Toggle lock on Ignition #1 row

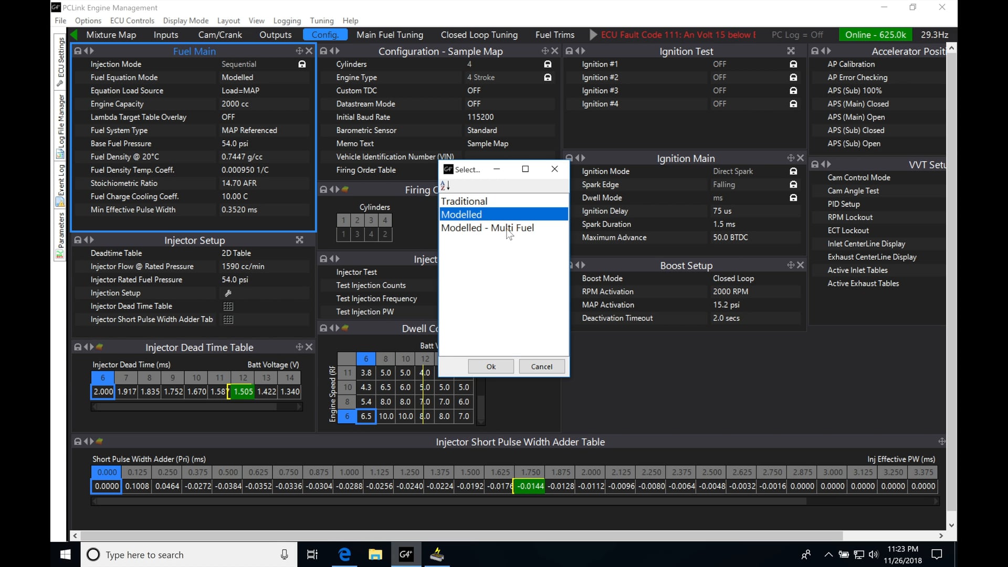(x=793, y=64)
